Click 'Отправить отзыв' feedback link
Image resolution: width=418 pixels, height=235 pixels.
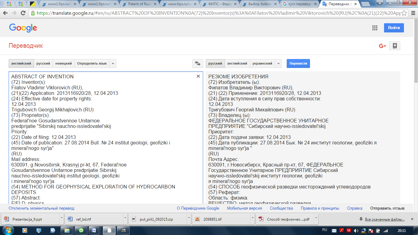387,208
